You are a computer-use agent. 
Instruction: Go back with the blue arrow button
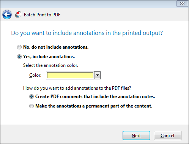7,15
